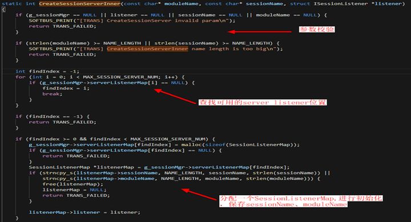Click the free(listenerMap) statement
Screen dimensions: 411x222
point(73,184)
